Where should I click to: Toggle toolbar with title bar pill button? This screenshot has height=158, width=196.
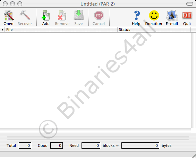click(x=190, y=4)
